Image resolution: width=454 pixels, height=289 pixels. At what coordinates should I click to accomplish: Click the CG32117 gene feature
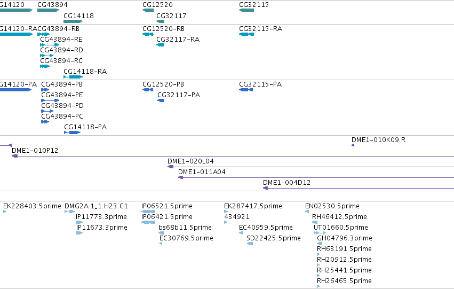[160, 21]
